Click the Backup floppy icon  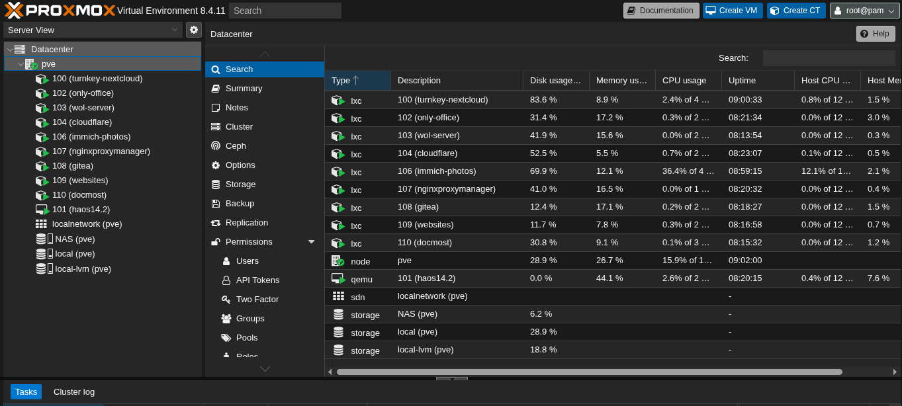tap(216, 204)
